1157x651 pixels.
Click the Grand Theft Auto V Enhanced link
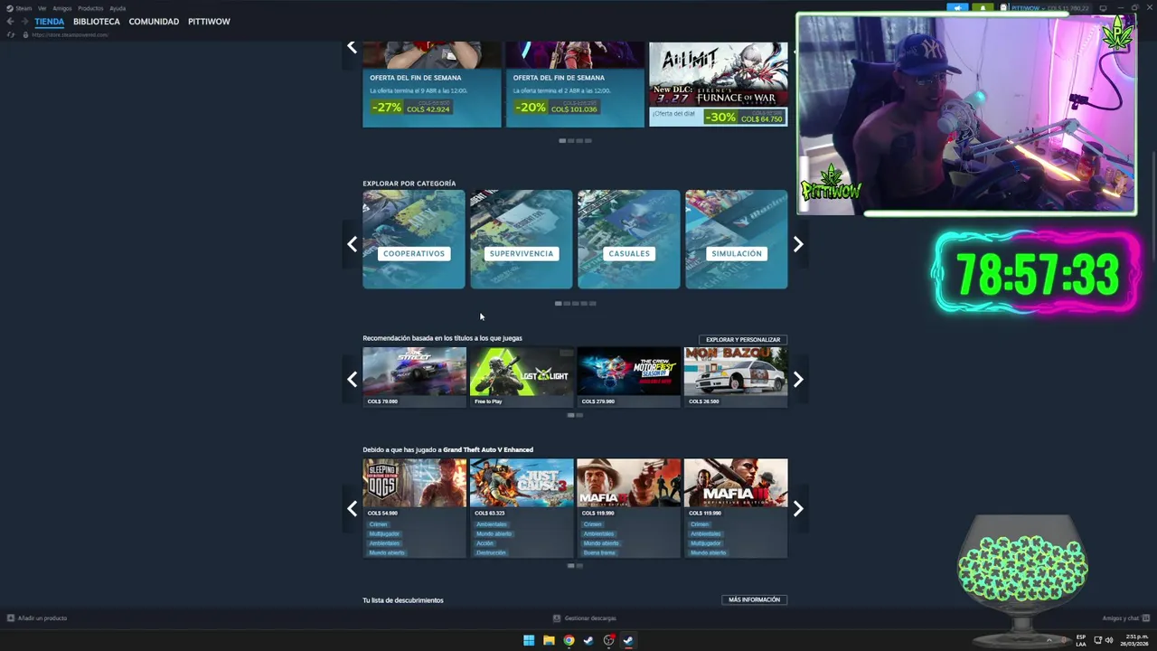click(488, 449)
